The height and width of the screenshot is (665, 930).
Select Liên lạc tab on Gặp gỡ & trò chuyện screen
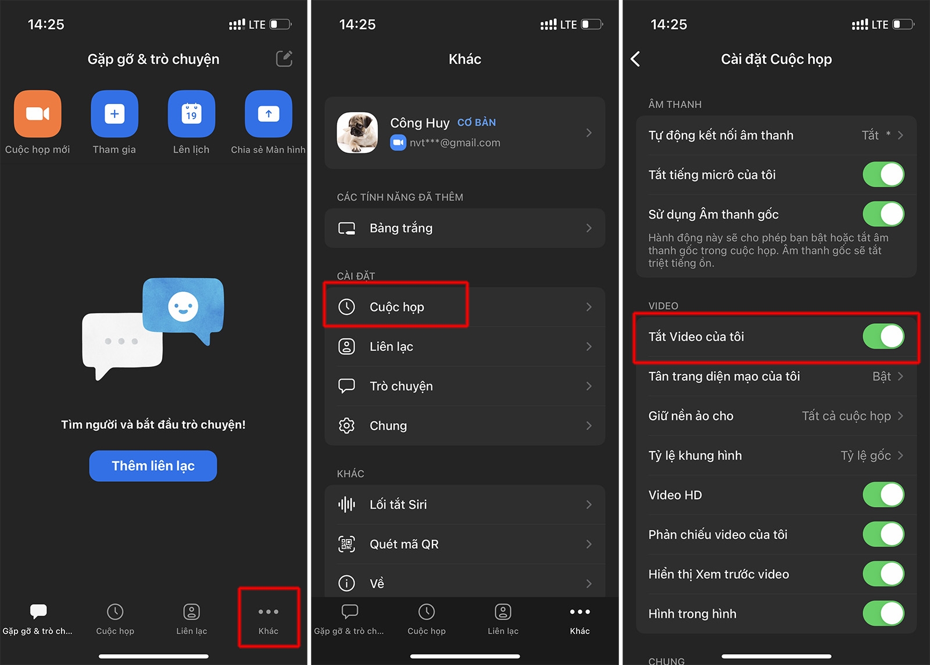coord(192,619)
